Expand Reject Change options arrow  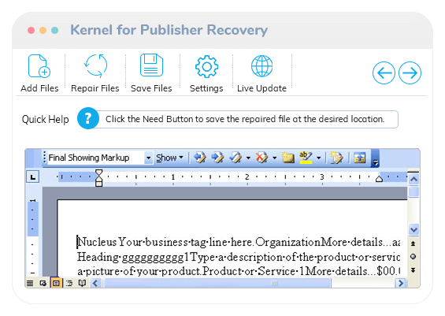point(274,158)
